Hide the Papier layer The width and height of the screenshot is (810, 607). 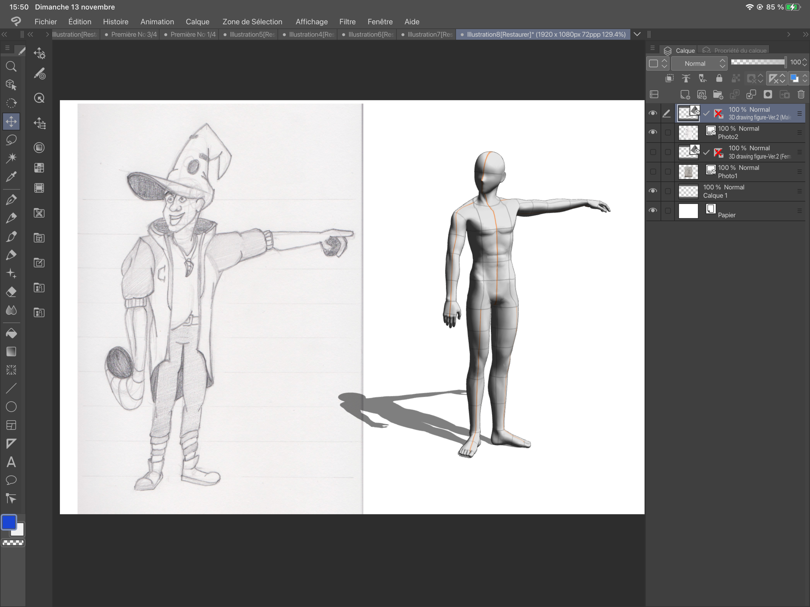[653, 211]
